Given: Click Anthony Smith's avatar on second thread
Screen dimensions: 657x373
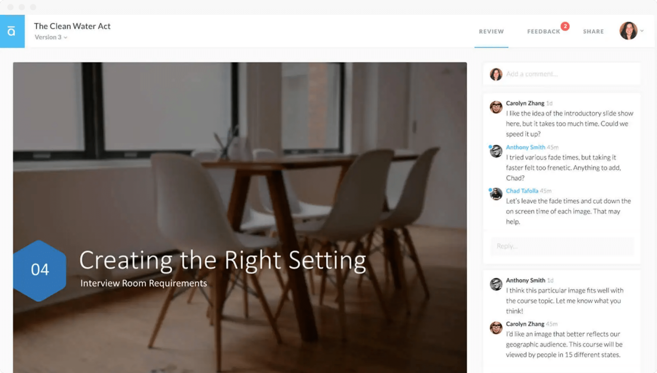Looking at the screenshot, I should [x=496, y=284].
